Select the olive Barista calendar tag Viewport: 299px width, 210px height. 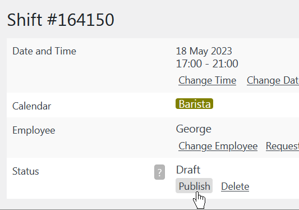pyautogui.click(x=194, y=104)
